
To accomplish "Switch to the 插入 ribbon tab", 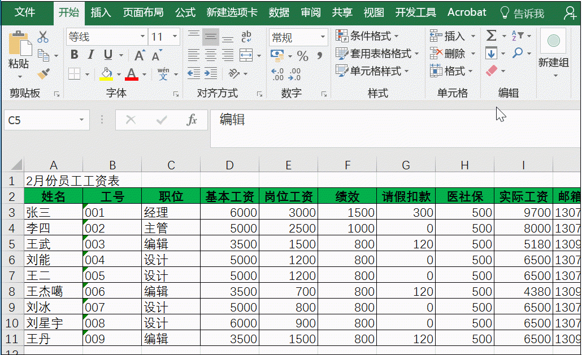I will [100, 12].
